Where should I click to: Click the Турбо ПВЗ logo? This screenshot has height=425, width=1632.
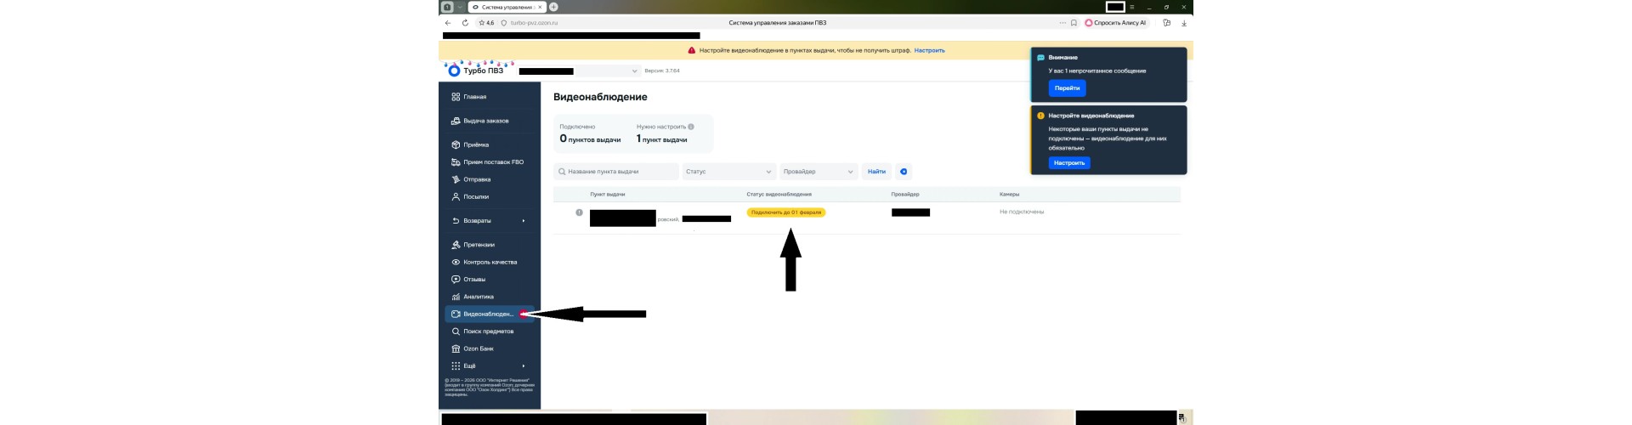point(476,71)
